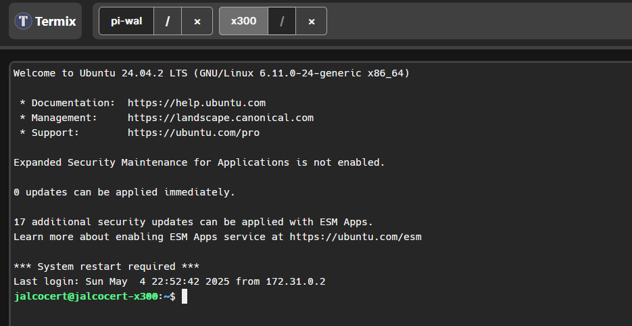Click the terminal prompt cursor
Viewport: 632px width, 326px height.
[x=185, y=296]
